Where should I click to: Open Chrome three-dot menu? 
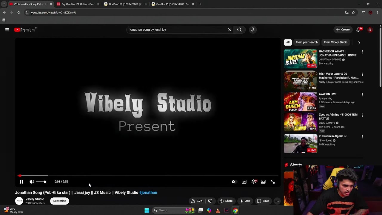tap(378, 13)
